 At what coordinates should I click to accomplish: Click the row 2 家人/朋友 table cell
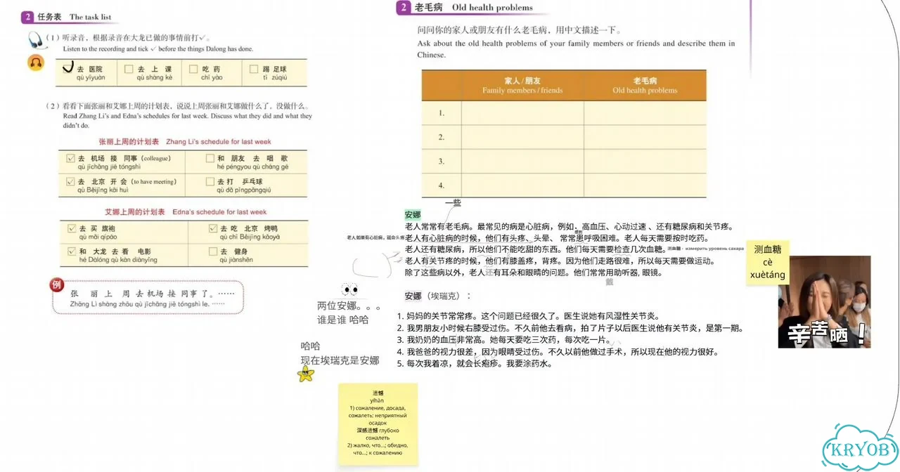pos(522,137)
